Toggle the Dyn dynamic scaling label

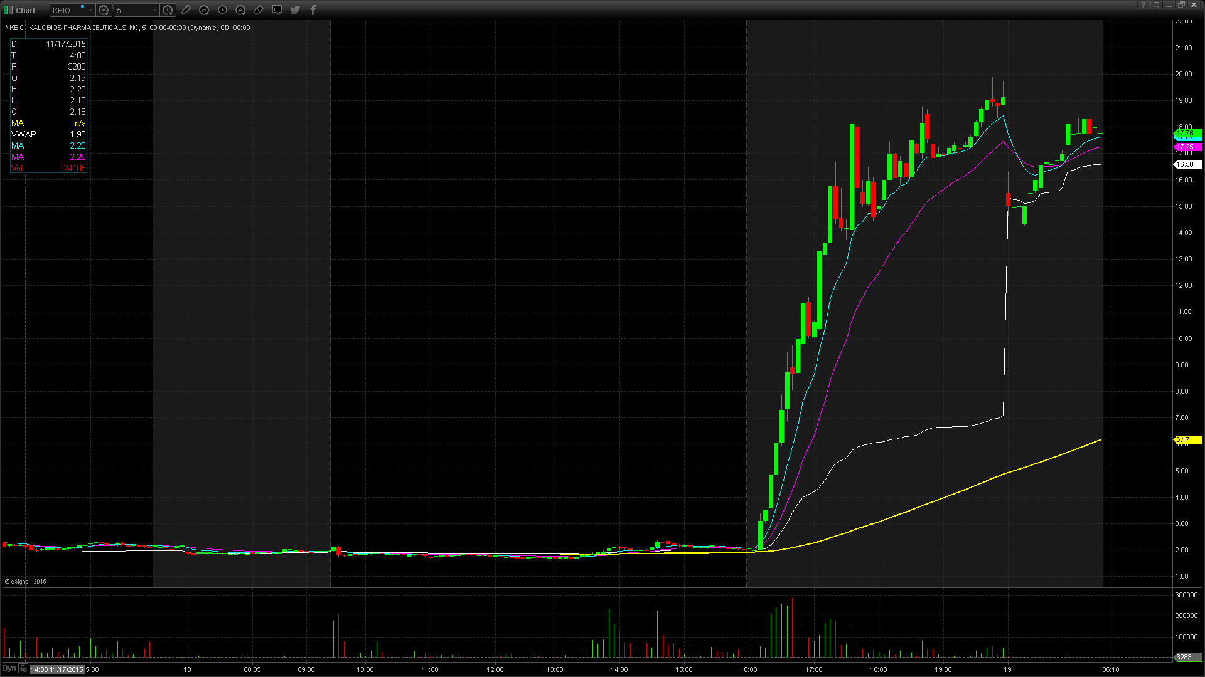[9, 669]
